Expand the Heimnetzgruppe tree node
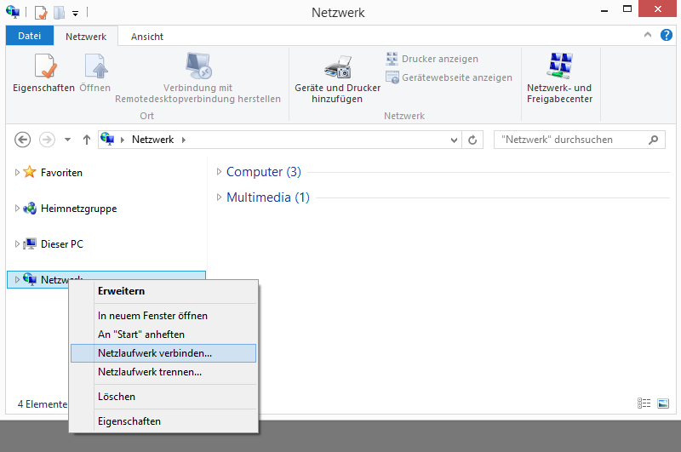Screen dimensions: 681x452 (x=17, y=209)
